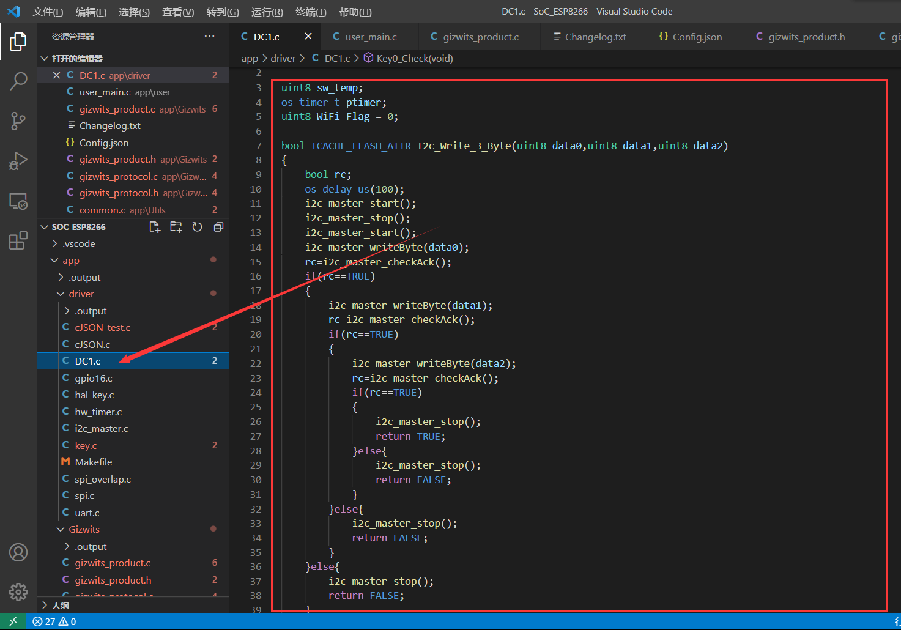Viewport: 901px width, 630px height.
Task: Open the problems count in status bar
Action: point(54,621)
